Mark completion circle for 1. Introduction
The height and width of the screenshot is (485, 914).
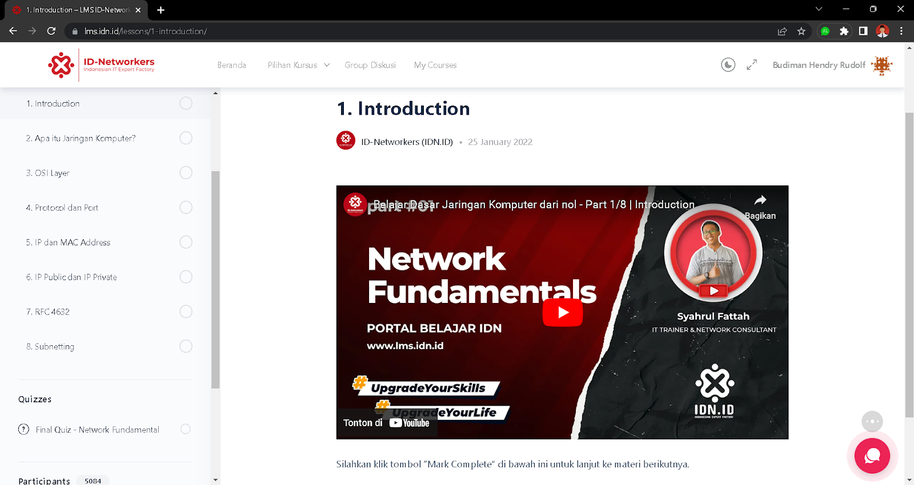click(186, 103)
